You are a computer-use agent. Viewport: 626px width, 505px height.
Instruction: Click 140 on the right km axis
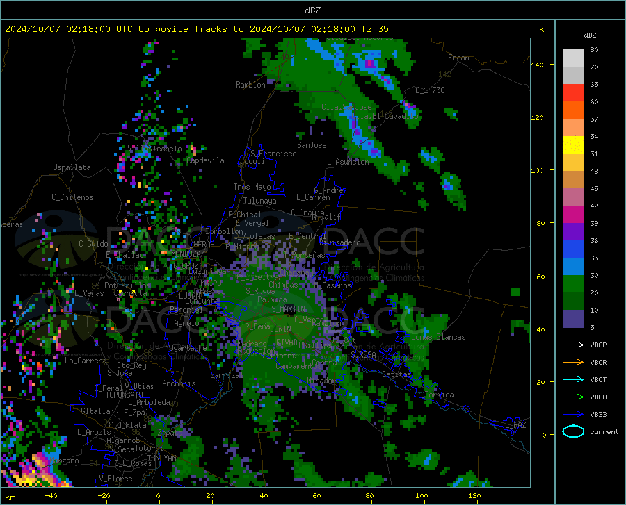click(537, 65)
